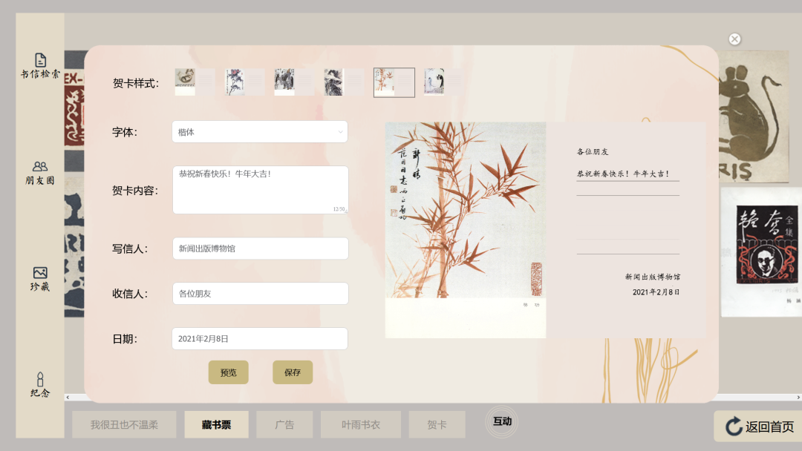
Task: Switch to 贺卡 greeting card tab
Action: tap(437, 424)
